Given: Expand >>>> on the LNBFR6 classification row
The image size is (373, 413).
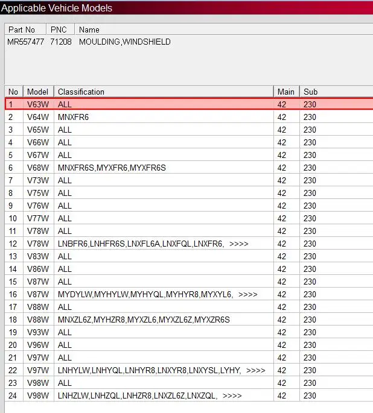Looking at the screenshot, I should click(239, 244).
